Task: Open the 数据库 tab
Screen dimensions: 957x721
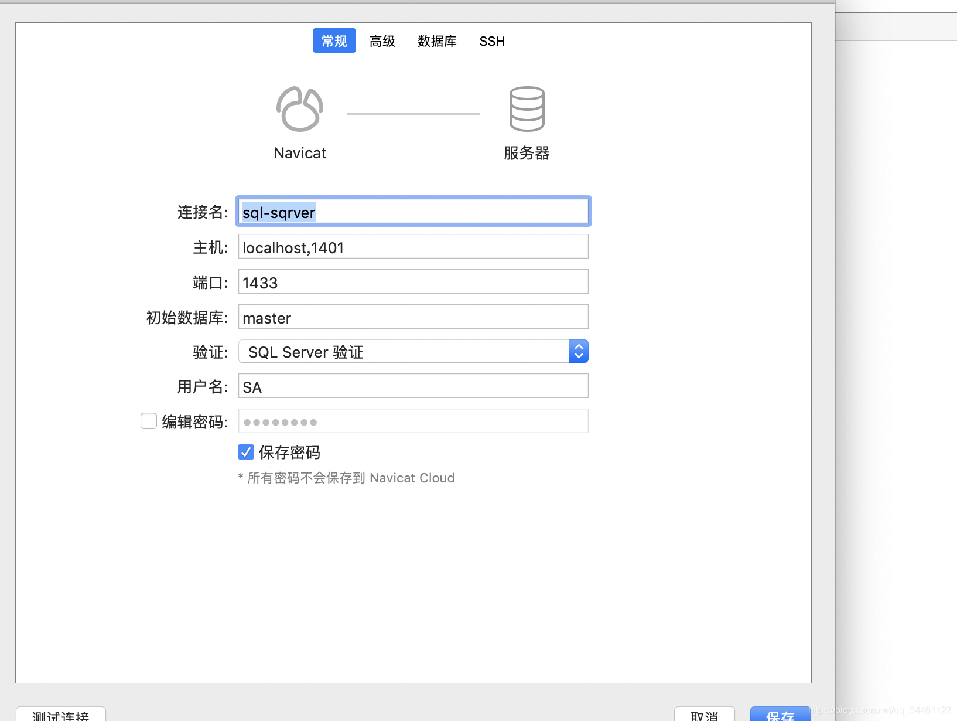Action: pos(437,40)
